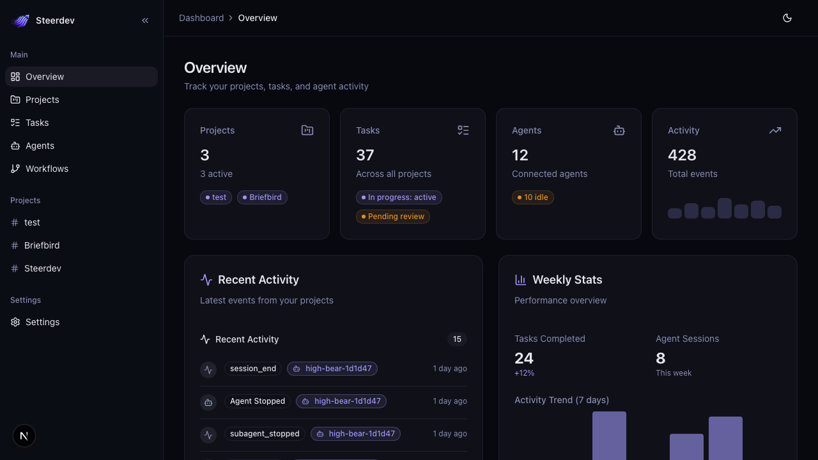
Task: Click the bar-chart icon beside Weekly Stats
Action: pos(520,279)
